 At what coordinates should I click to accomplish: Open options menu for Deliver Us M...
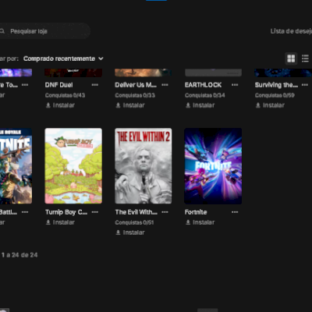click(165, 85)
